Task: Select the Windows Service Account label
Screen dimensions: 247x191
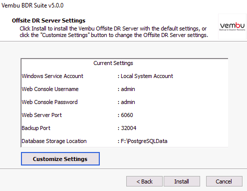Action: point(52,76)
